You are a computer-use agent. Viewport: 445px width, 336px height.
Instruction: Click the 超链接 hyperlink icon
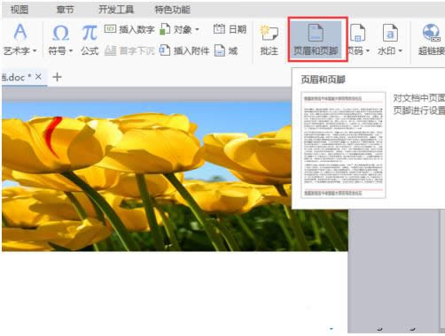click(432, 33)
